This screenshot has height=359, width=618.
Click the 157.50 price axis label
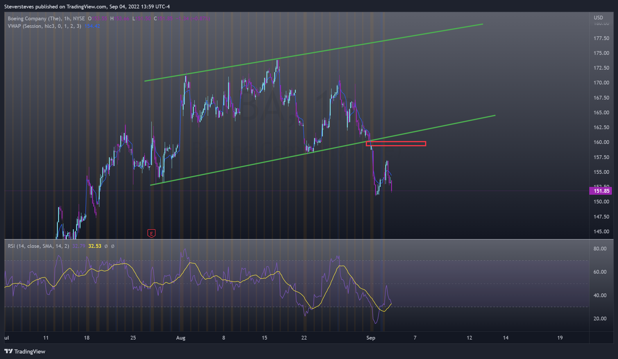601,157
